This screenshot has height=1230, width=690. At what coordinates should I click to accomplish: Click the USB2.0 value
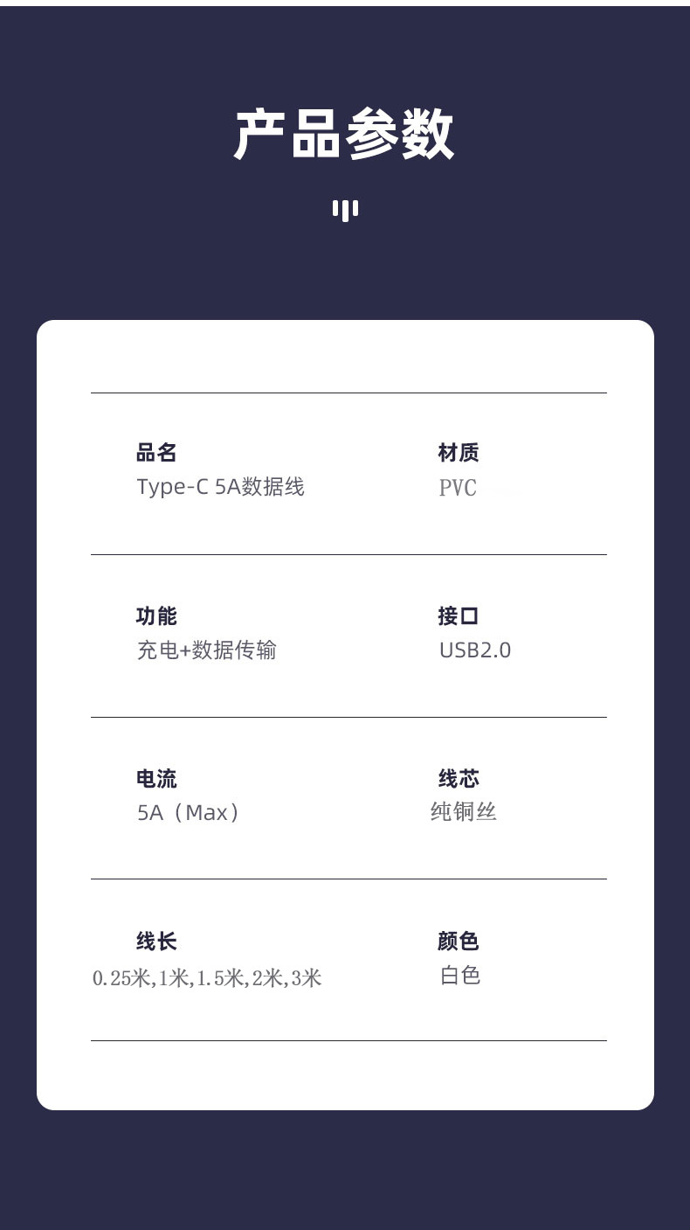[475, 650]
